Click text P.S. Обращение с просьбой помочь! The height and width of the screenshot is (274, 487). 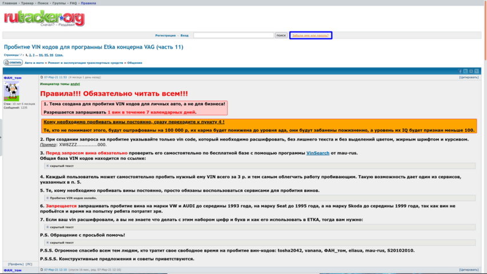click(x=83, y=235)
